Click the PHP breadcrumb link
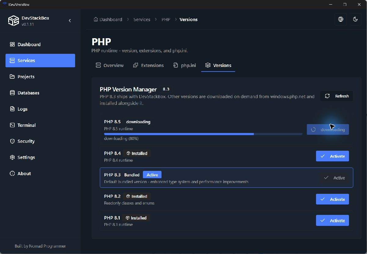Screen dimensions: 367x254 point(166,19)
